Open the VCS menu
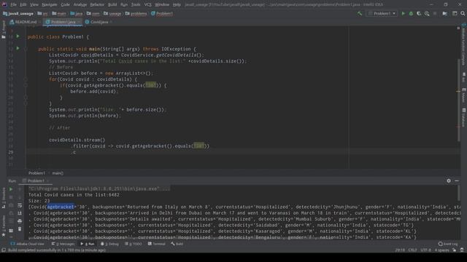 pyautogui.click(x=147, y=4)
